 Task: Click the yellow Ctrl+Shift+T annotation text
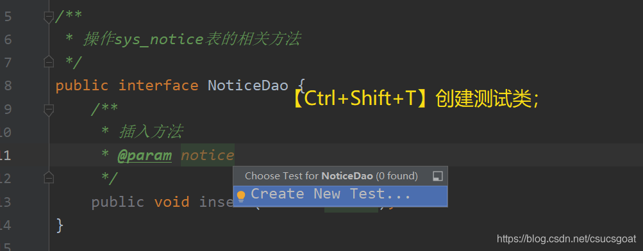coord(416,99)
